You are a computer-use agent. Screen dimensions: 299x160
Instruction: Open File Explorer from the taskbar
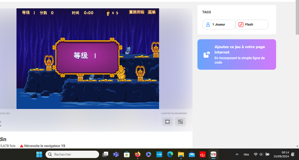[181, 154]
